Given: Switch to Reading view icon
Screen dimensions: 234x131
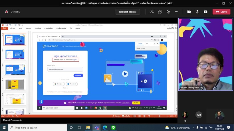Looking at the screenshot, I should click(144, 116).
